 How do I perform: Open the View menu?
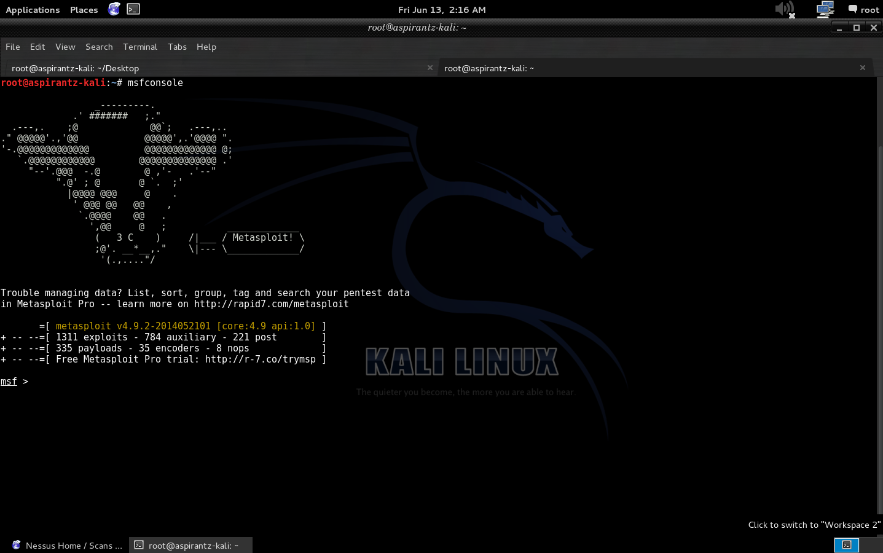tap(65, 47)
